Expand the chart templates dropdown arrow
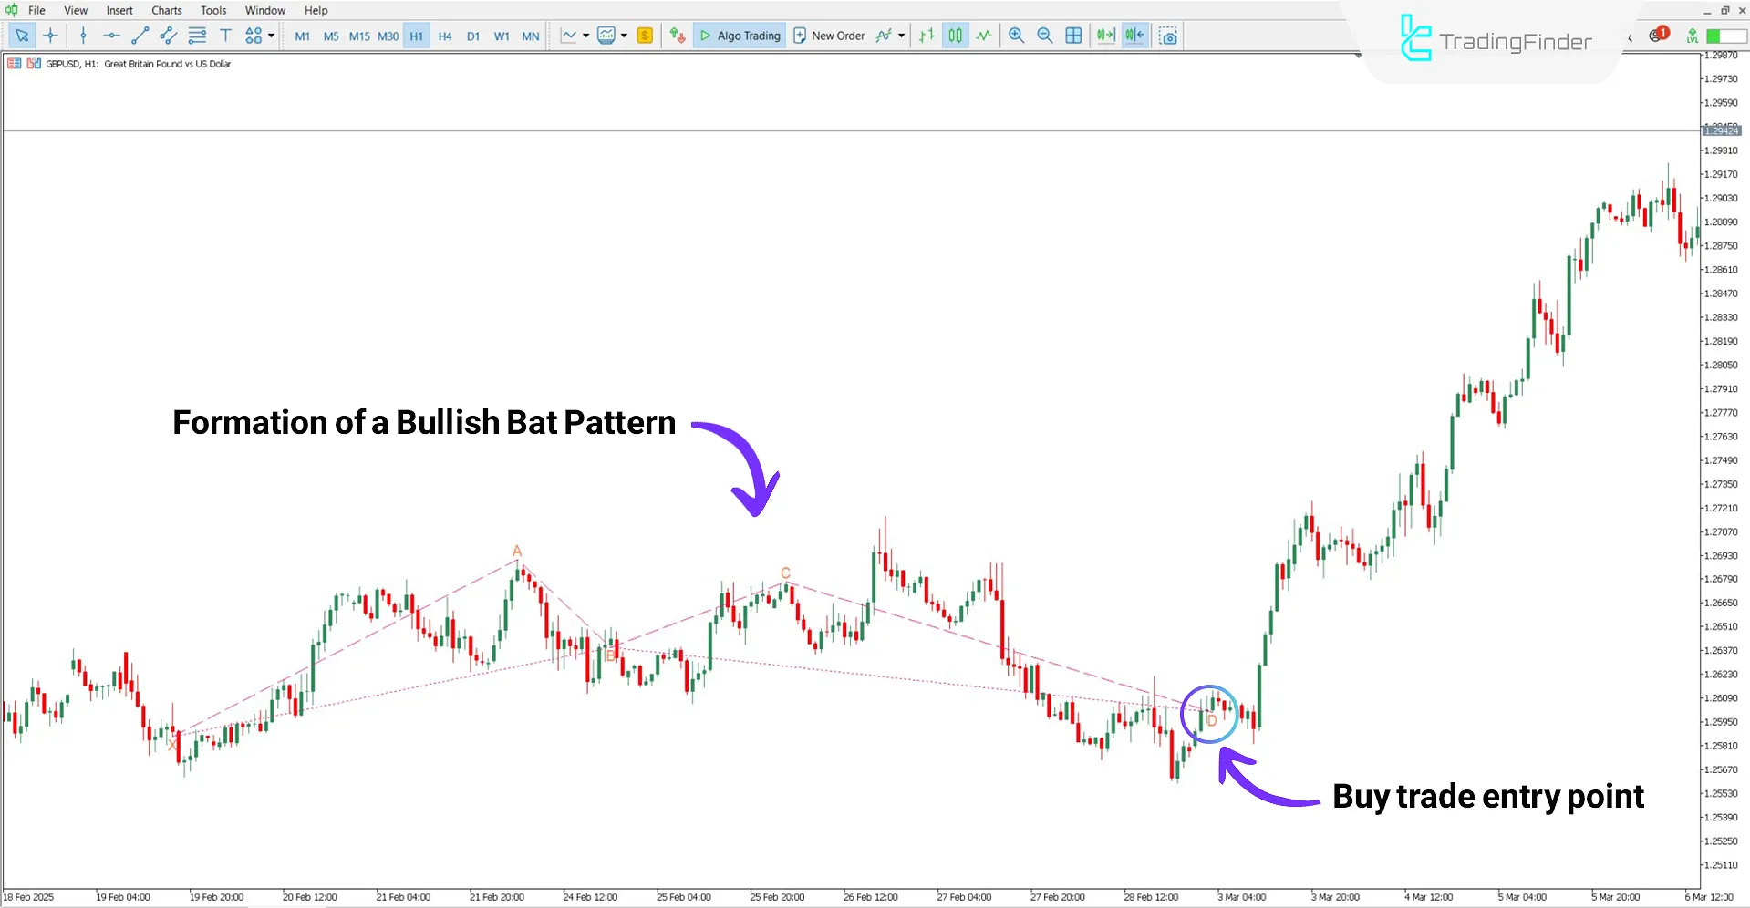The width and height of the screenshot is (1750, 908). [624, 36]
